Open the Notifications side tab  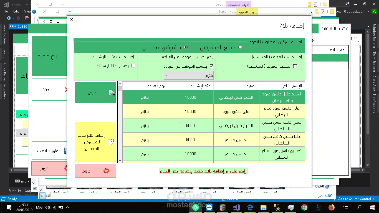pyautogui.click(x=374, y=103)
